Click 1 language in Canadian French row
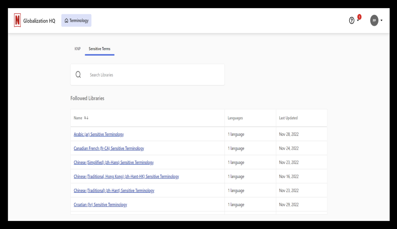This screenshot has width=397, height=229. (x=236, y=148)
